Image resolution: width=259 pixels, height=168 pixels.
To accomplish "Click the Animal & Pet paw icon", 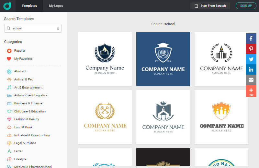I will pyautogui.click(x=9, y=79).
